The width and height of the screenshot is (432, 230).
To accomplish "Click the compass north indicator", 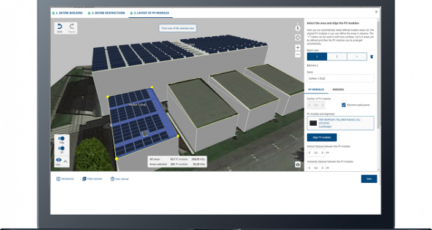I will point(298,28).
